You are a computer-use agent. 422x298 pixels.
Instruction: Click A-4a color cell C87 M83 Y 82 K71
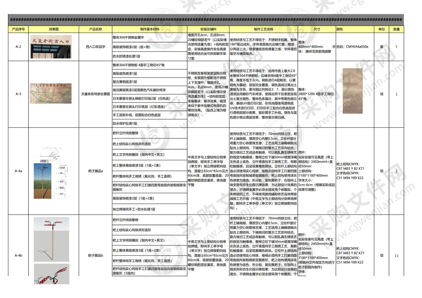(x=355, y=171)
